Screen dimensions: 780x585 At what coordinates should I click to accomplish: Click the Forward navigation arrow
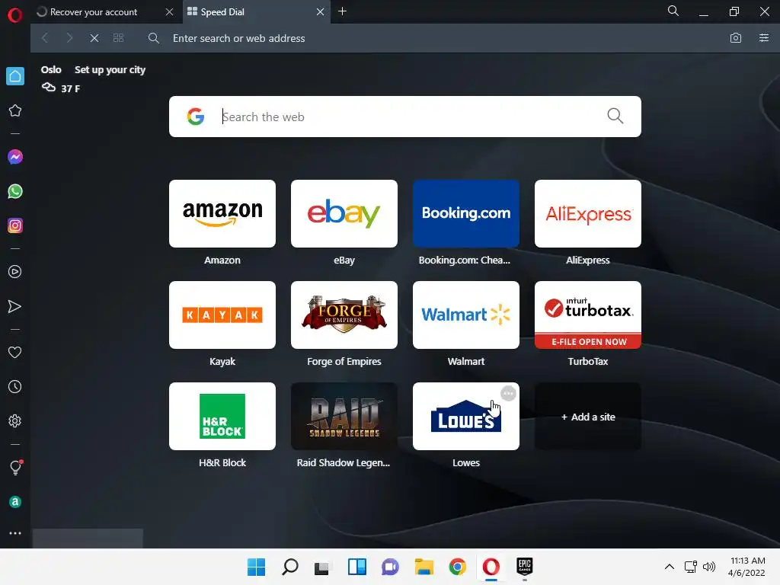coord(69,38)
